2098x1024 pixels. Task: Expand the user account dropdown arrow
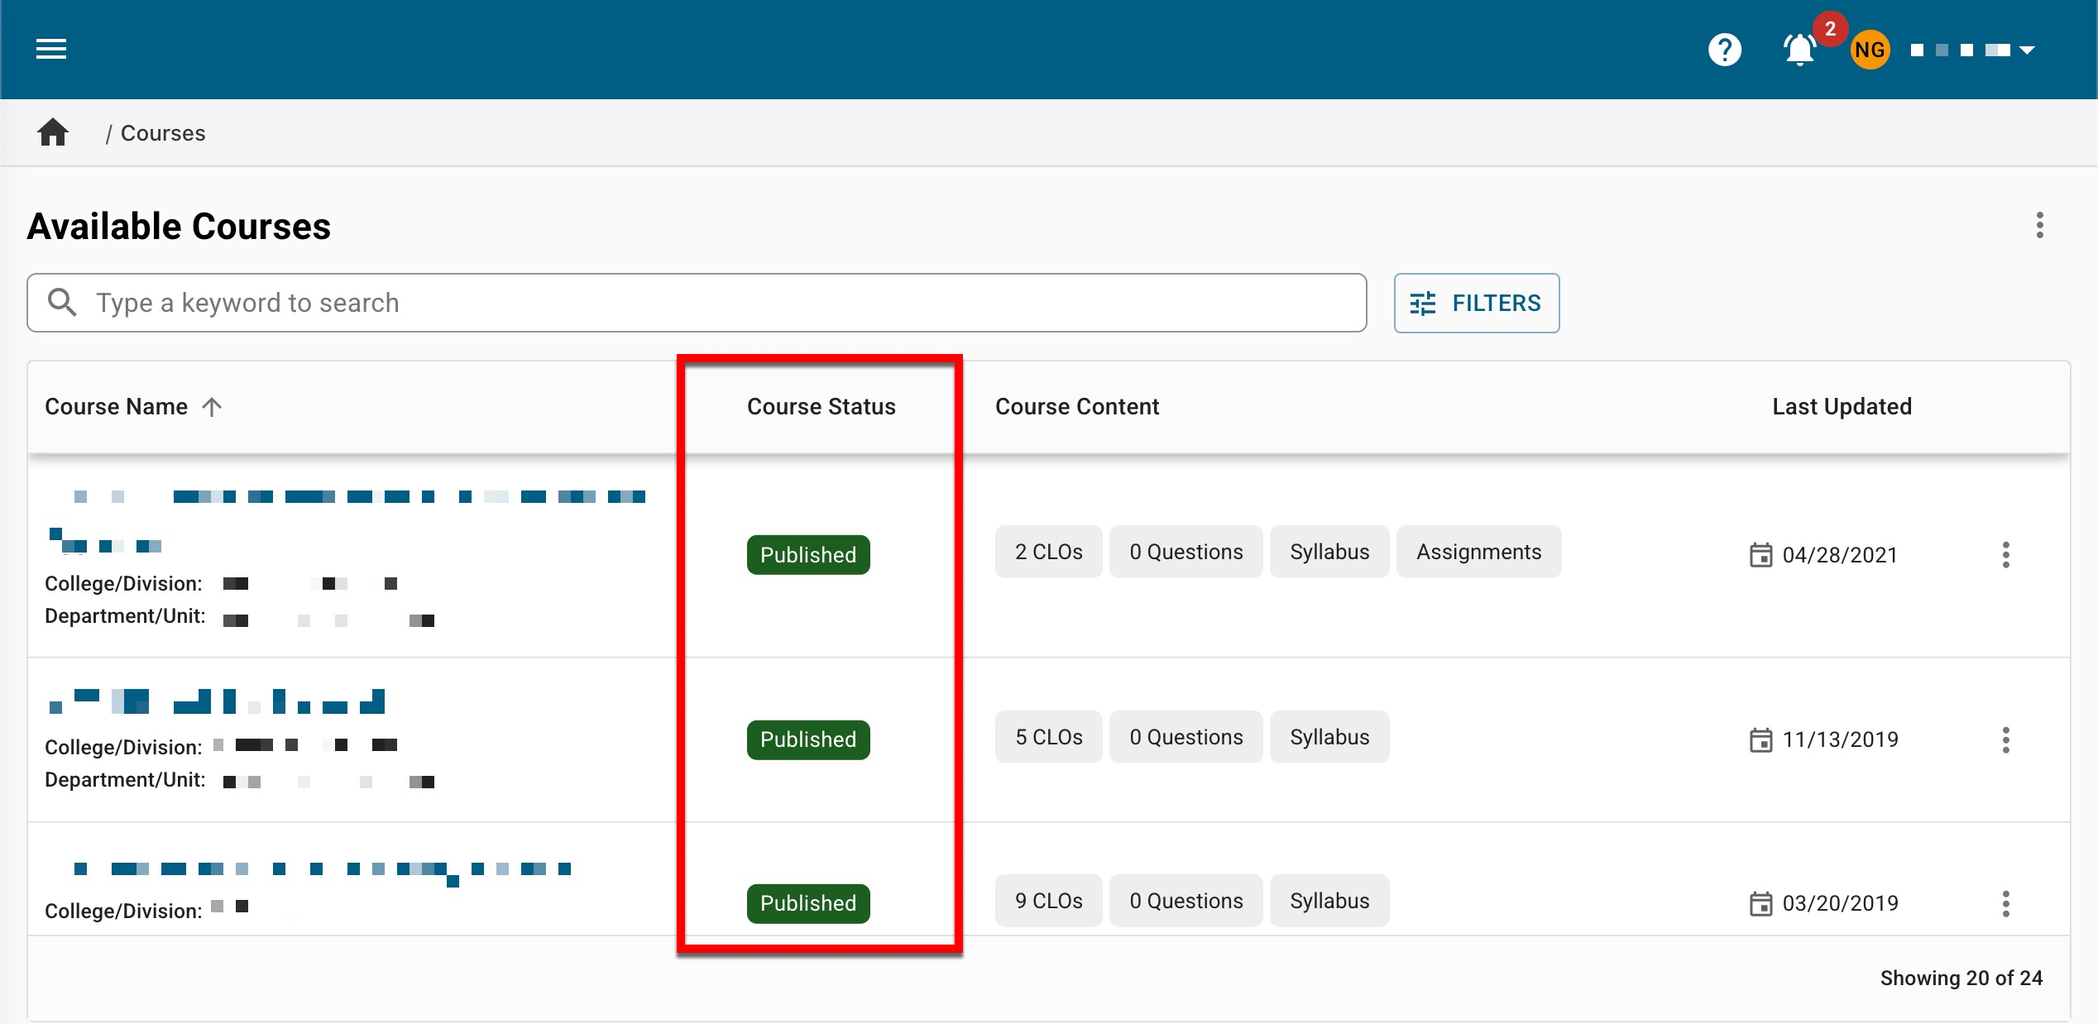click(x=2027, y=50)
